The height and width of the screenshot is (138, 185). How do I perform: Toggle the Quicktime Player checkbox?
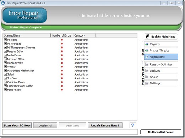(x=5, y=82)
